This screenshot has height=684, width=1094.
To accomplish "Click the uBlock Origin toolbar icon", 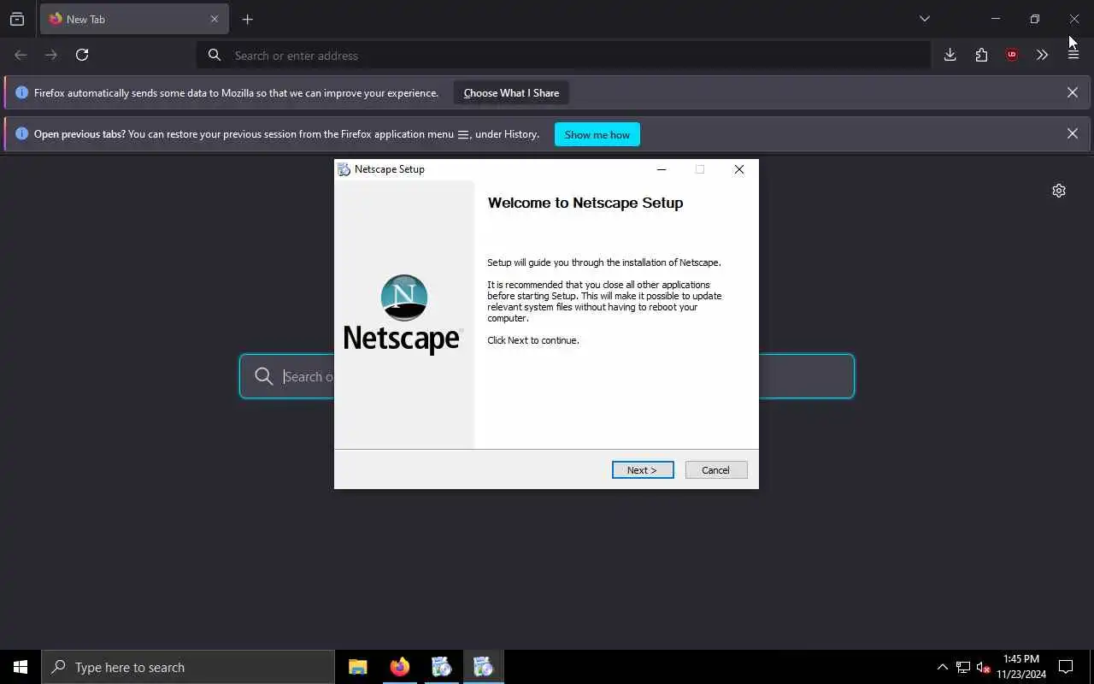I will coord(1012,55).
